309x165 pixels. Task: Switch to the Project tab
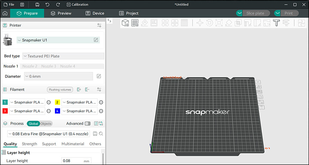click(x=129, y=13)
